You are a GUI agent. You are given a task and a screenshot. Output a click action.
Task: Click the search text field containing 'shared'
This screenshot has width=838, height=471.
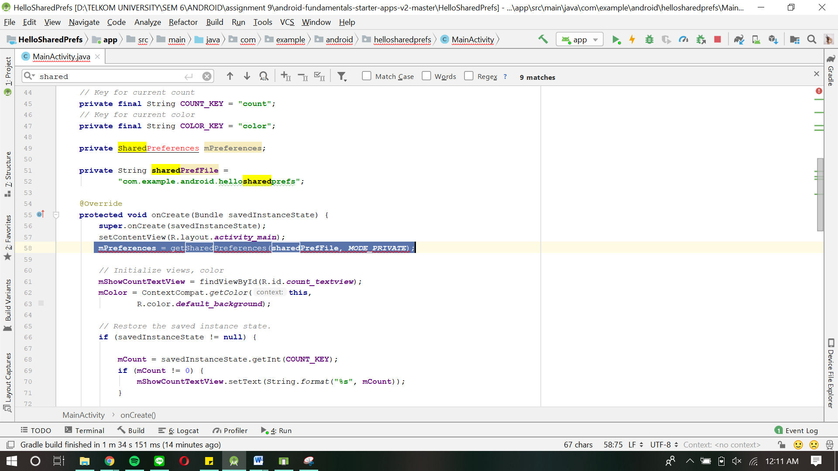point(109,76)
